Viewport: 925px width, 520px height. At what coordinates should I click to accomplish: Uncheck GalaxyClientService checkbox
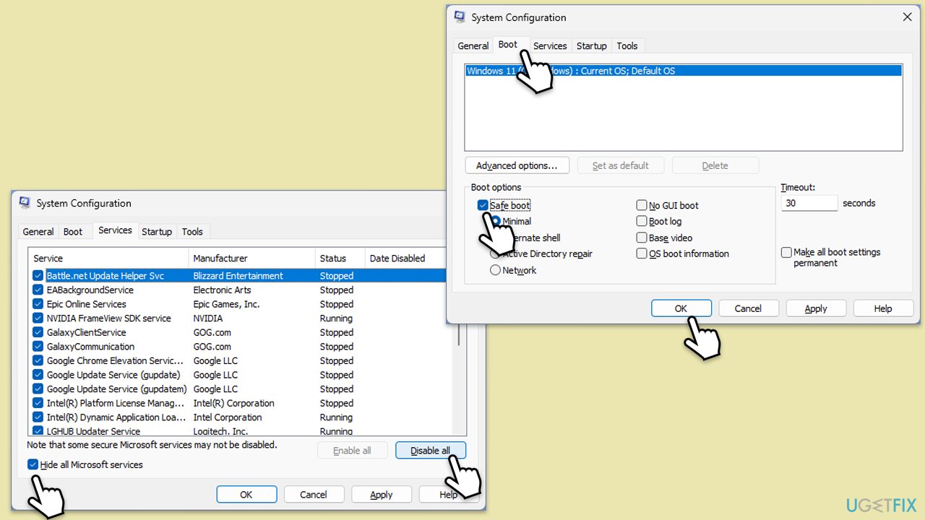[38, 332]
